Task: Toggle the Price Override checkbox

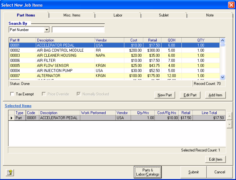Action: point(44,94)
